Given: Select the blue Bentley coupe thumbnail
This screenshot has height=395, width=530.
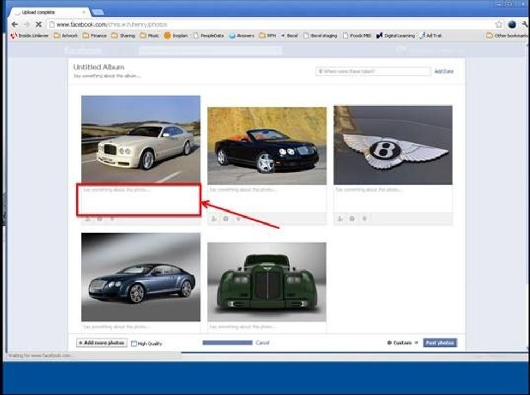Looking at the screenshot, I should point(141,277).
